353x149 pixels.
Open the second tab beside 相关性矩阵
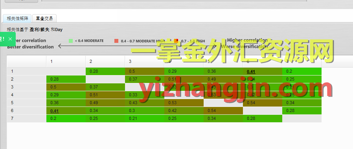pyautogui.click(x=44, y=18)
